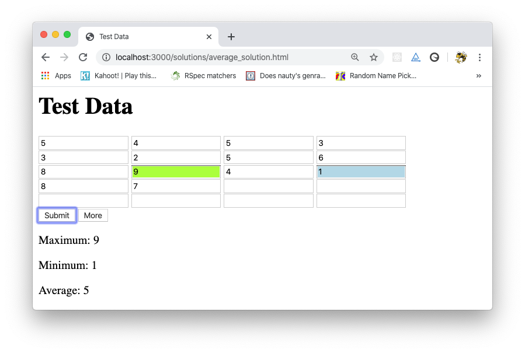Click the field containing 2
The image size is (525, 353).
pos(176,158)
